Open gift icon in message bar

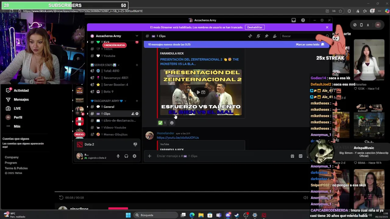(x=292, y=156)
